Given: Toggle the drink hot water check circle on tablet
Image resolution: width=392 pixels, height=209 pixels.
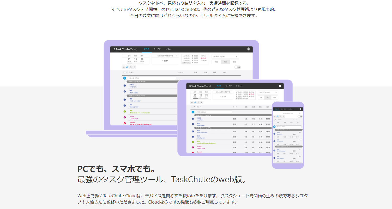Looking at the screenshot, I should coord(193,131).
